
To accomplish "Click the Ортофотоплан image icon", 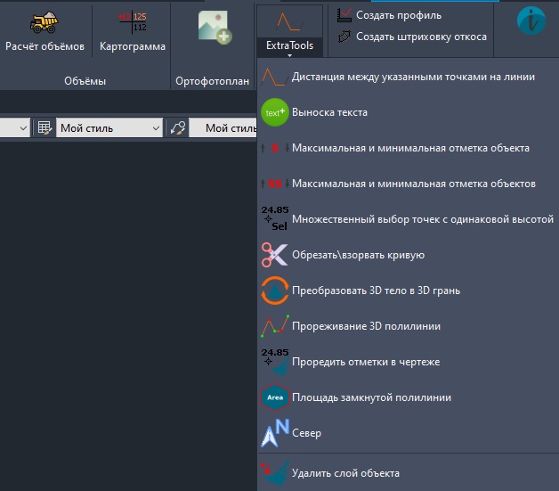I will pyautogui.click(x=214, y=28).
